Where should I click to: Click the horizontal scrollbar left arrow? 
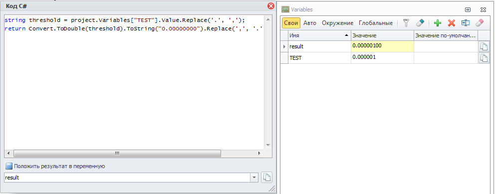[8, 153]
